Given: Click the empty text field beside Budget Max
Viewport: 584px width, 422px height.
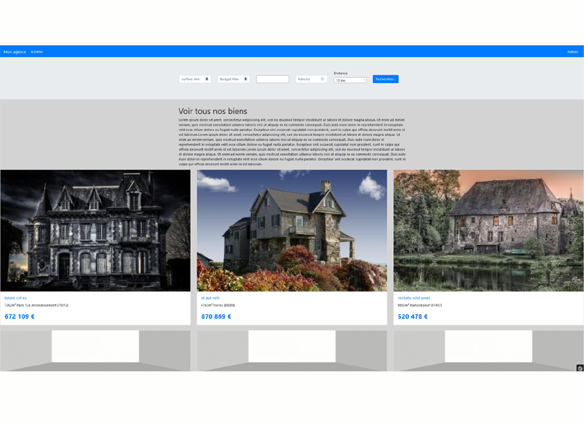Looking at the screenshot, I should click(x=273, y=79).
